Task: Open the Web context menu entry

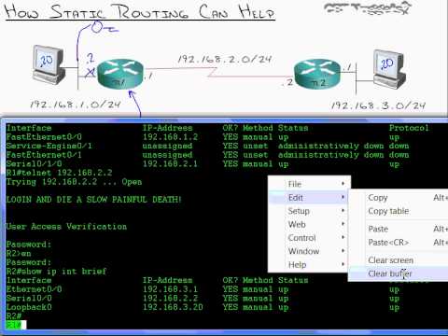Action: 309,224
